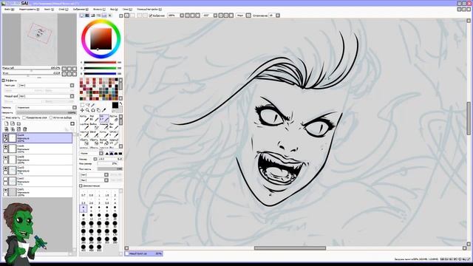Swap foreground and background colors arrow

(x=120, y=104)
